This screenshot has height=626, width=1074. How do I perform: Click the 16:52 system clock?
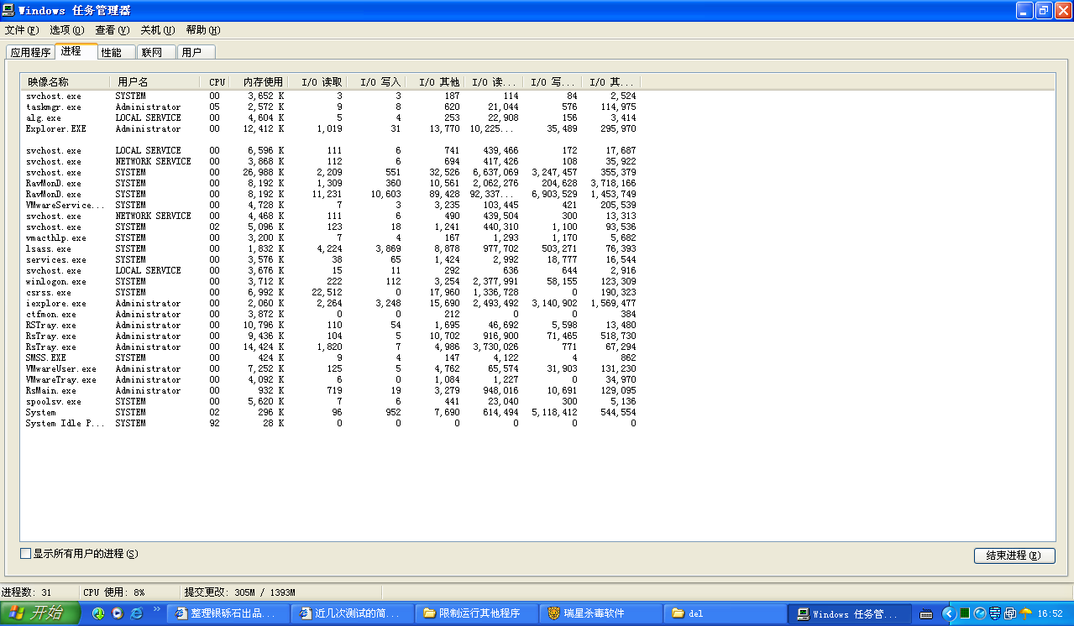click(x=1050, y=614)
